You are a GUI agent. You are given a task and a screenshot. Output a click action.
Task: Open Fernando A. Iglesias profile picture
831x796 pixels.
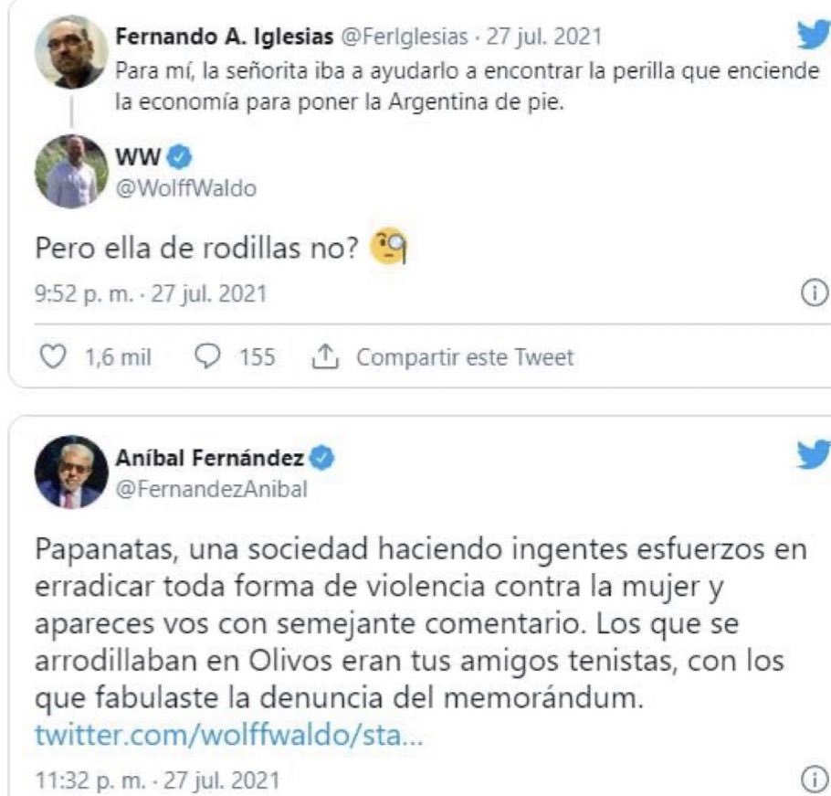[x=71, y=51]
